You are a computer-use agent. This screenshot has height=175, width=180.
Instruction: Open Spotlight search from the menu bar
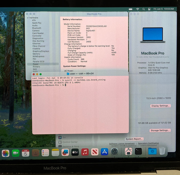[x=143, y=9]
